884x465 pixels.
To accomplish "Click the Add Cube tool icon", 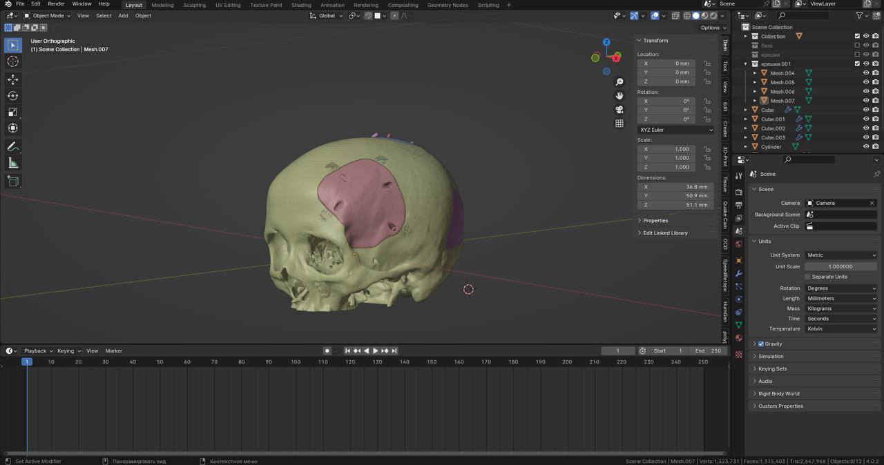I will (x=12, y=181).
